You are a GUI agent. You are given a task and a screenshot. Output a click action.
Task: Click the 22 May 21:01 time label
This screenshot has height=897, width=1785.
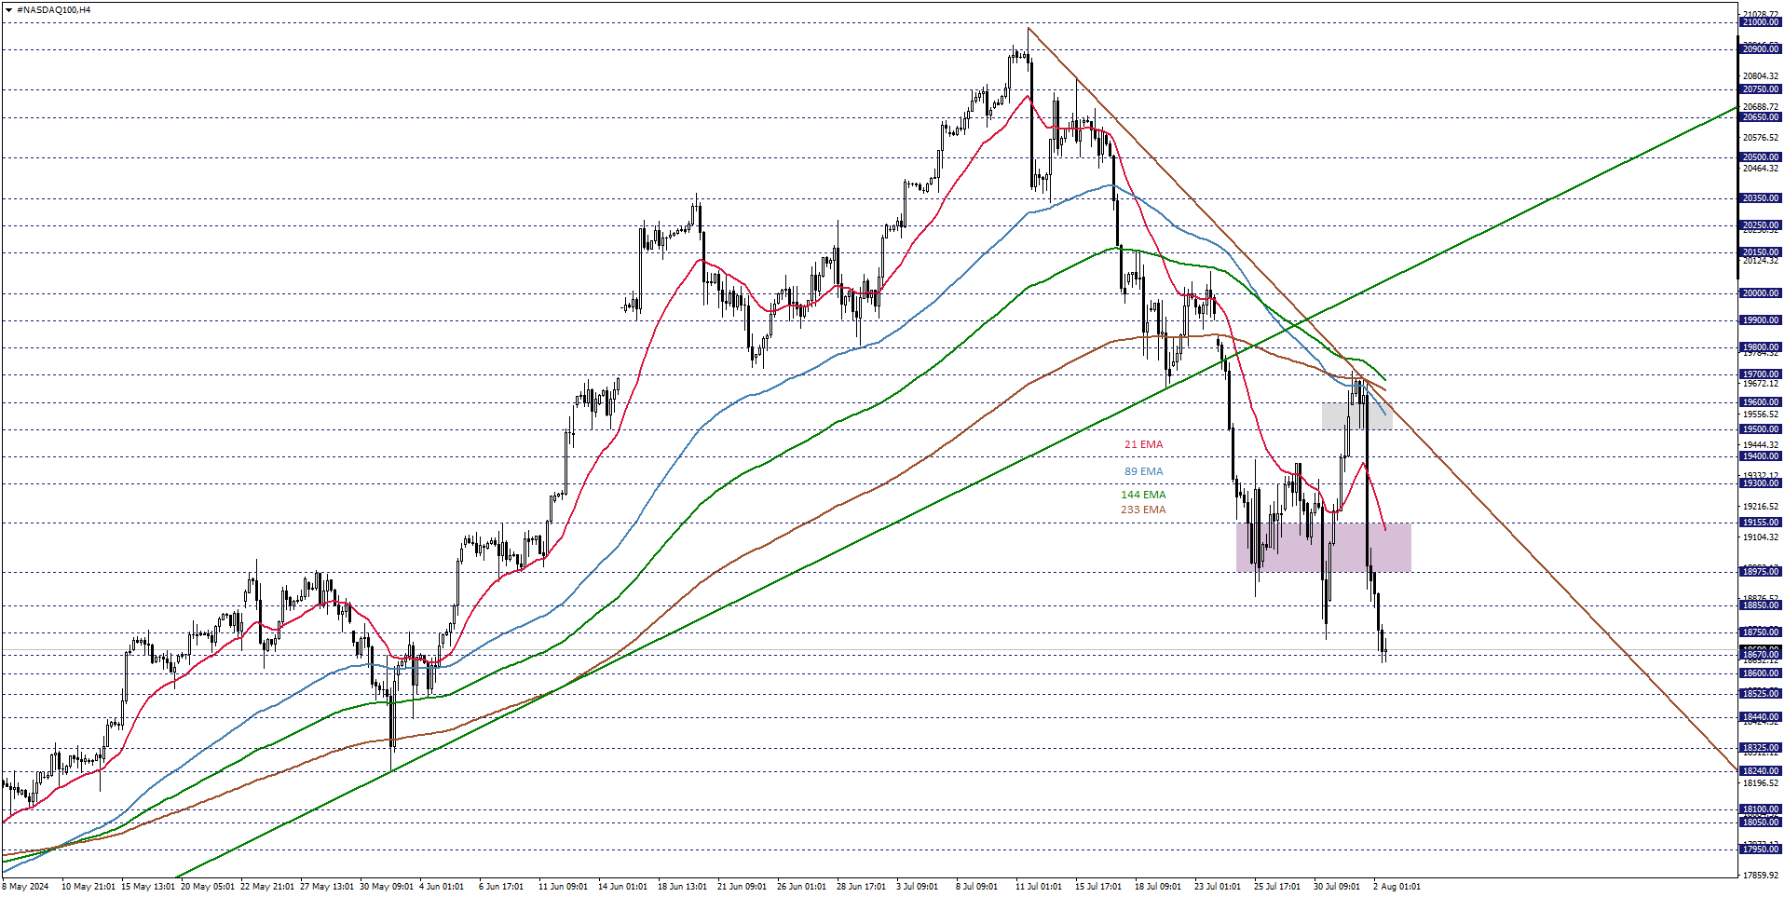click(x=267, y=887)
